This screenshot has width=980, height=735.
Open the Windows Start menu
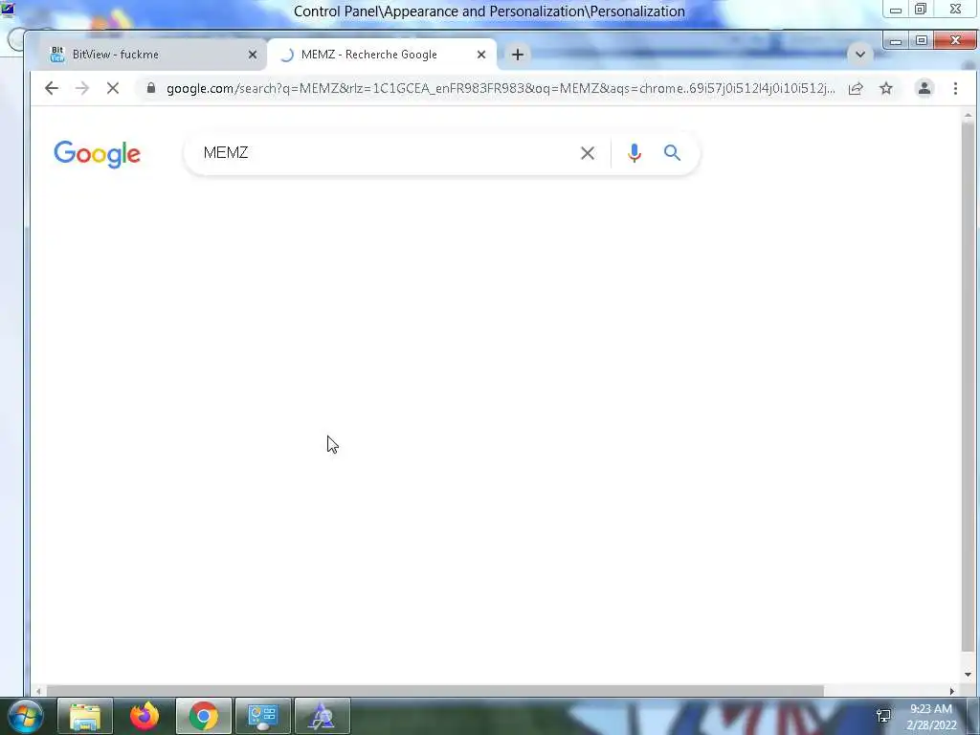[25, 716]
